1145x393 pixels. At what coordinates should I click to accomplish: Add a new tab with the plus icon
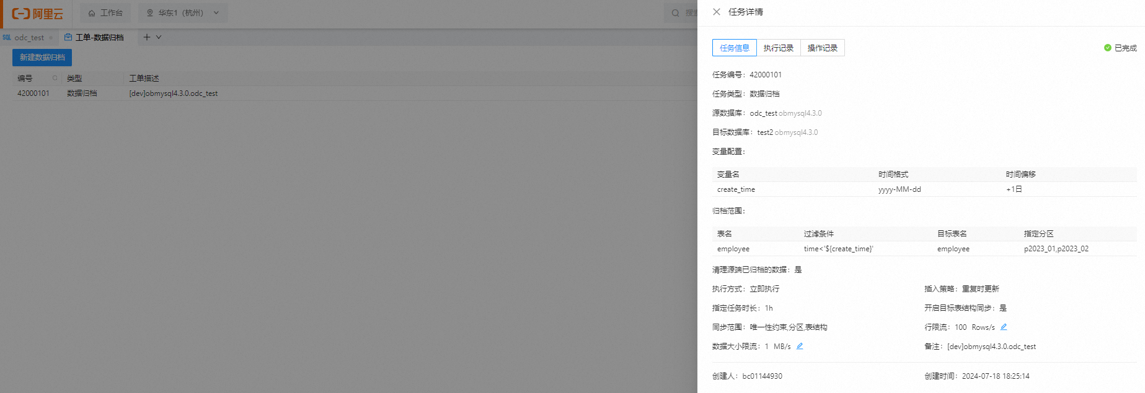pyautogui.click(x=147, y=37)
